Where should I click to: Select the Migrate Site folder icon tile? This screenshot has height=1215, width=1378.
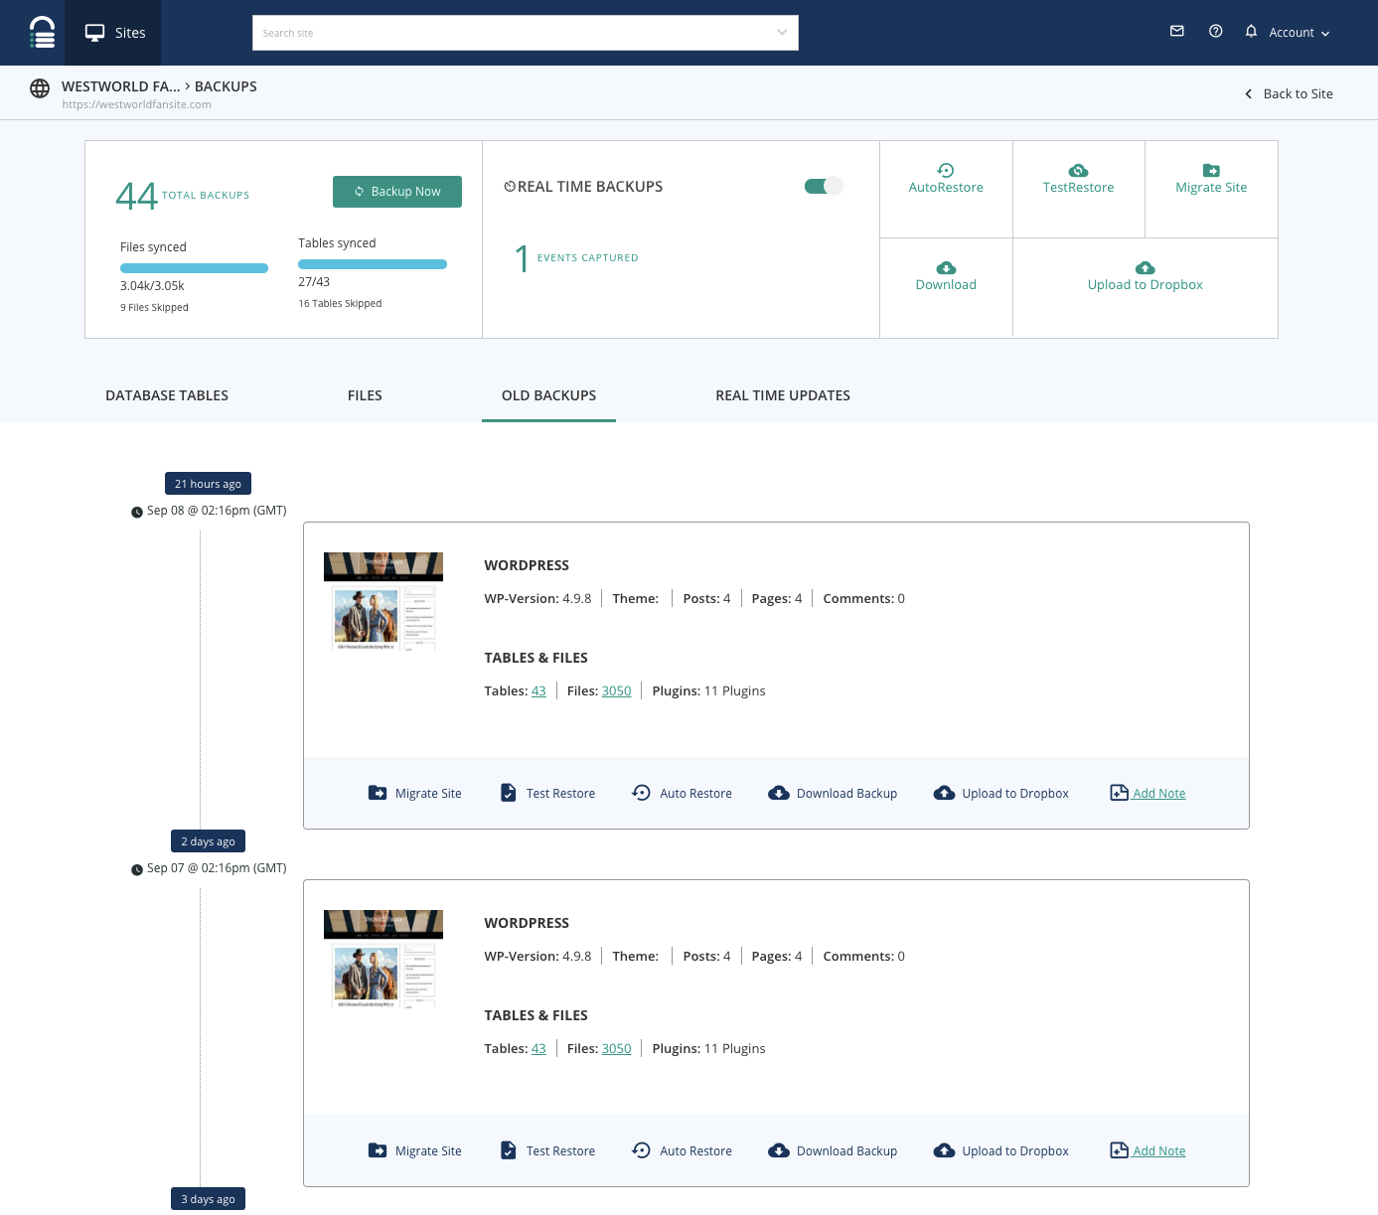click(1211, 179)
